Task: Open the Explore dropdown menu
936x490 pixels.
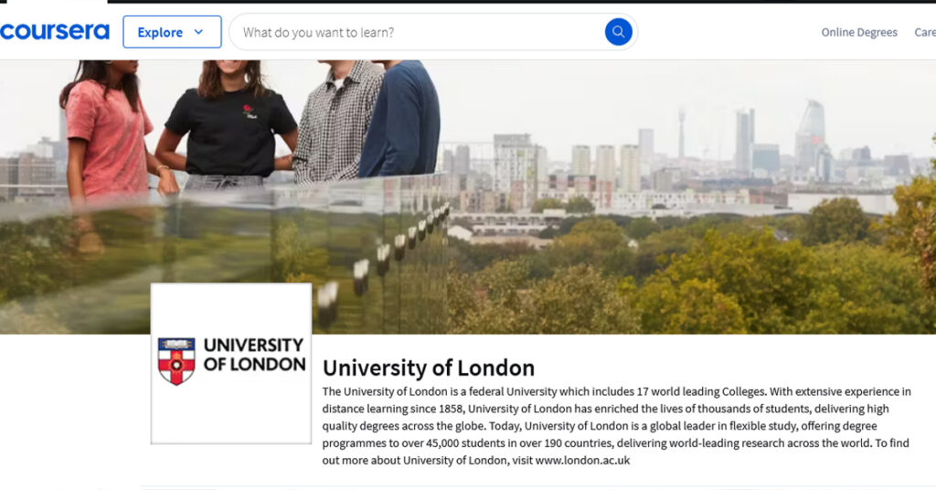Action: click(172, 32)
